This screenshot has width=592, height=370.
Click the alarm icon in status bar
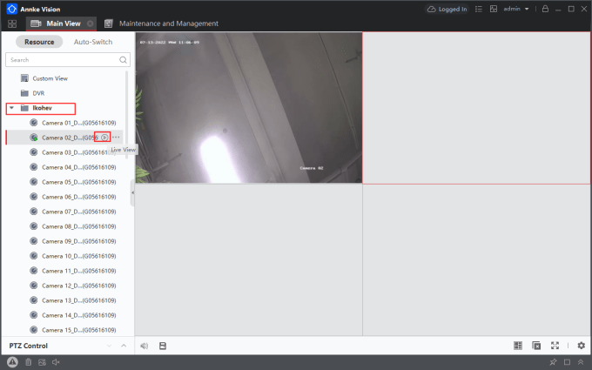[x=12, y=362]
